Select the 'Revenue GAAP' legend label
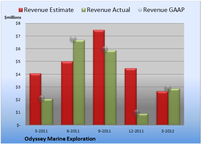Image resolution: width=201 pixels, height=144 pixels. pyautogui.click(x=164, y=10)
